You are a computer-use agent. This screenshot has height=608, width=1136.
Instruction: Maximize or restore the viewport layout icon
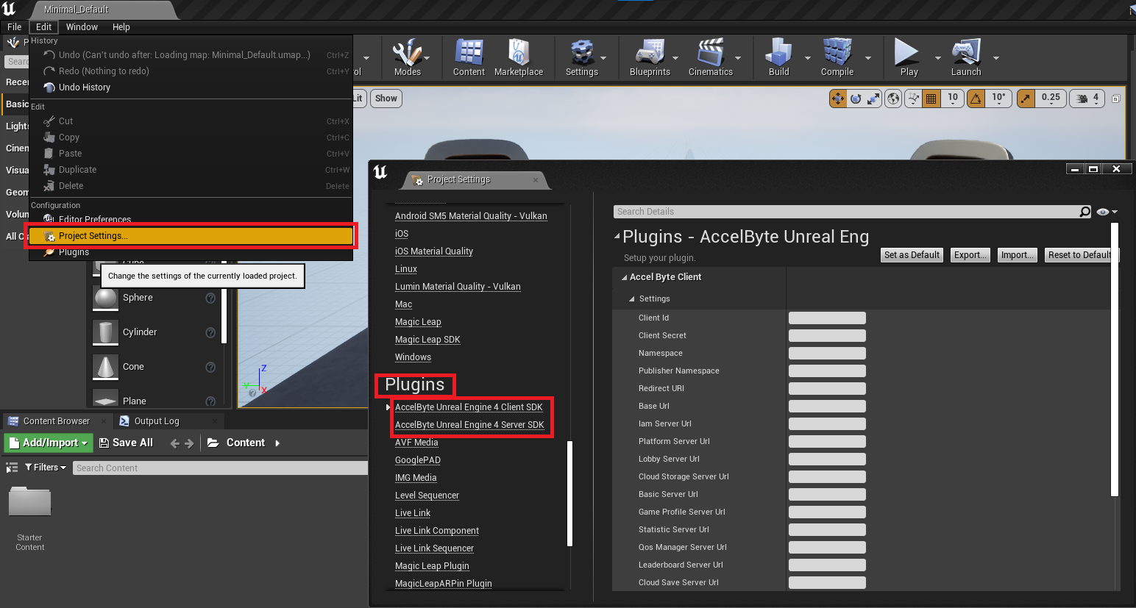(1115, 99)
